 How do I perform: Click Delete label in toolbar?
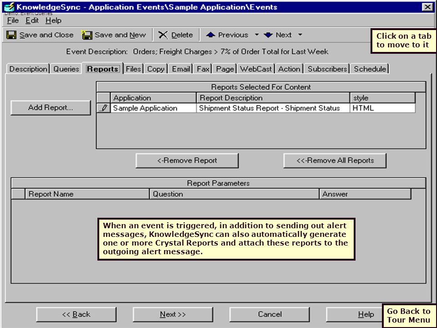click(x=182, y=35)
